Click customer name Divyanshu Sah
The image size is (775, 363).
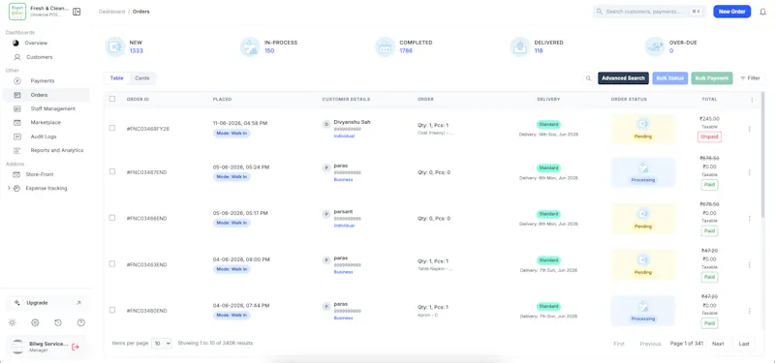[352, 122]
